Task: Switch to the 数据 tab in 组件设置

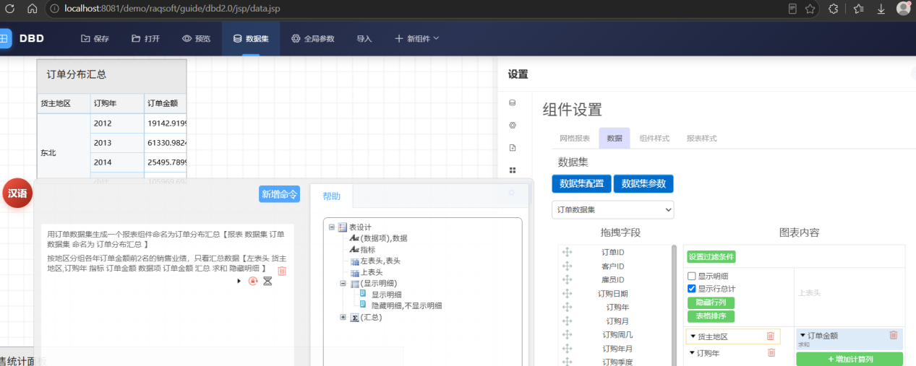Action: tap(615, 138)
